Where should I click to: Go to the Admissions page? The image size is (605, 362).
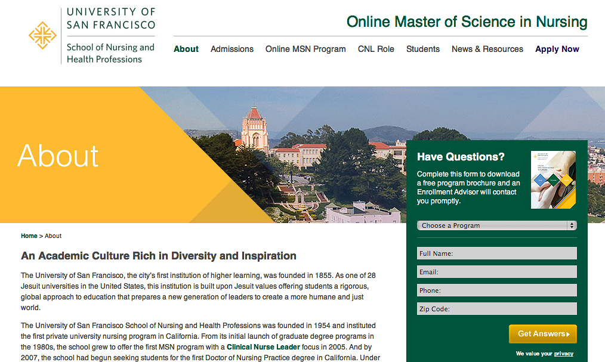(232, 49)
